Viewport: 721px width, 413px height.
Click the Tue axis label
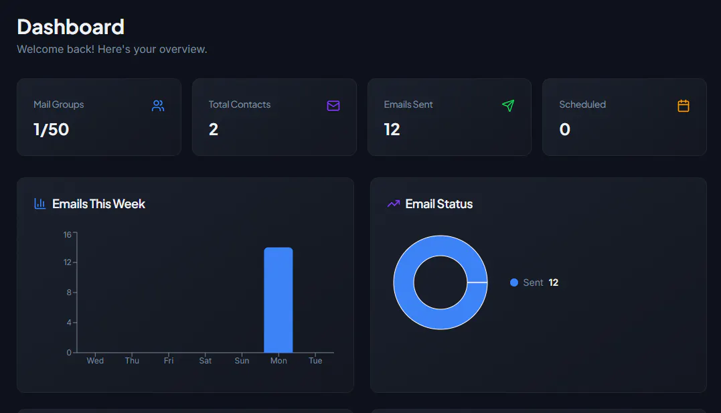click(x=315, y=361)
